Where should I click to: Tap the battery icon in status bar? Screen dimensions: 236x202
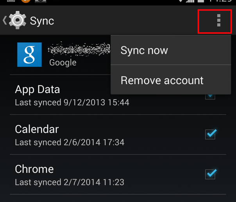coord(200,1)
